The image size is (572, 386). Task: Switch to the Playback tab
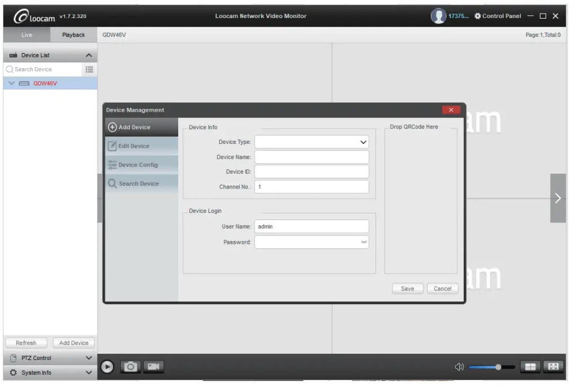click(73, 35)
